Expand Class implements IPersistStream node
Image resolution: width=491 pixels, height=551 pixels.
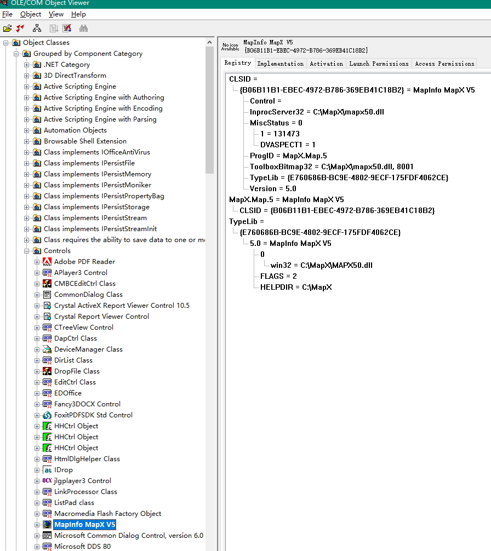[26, 218]
